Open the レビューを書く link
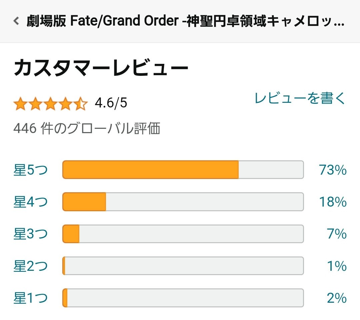 pos(300,98)
